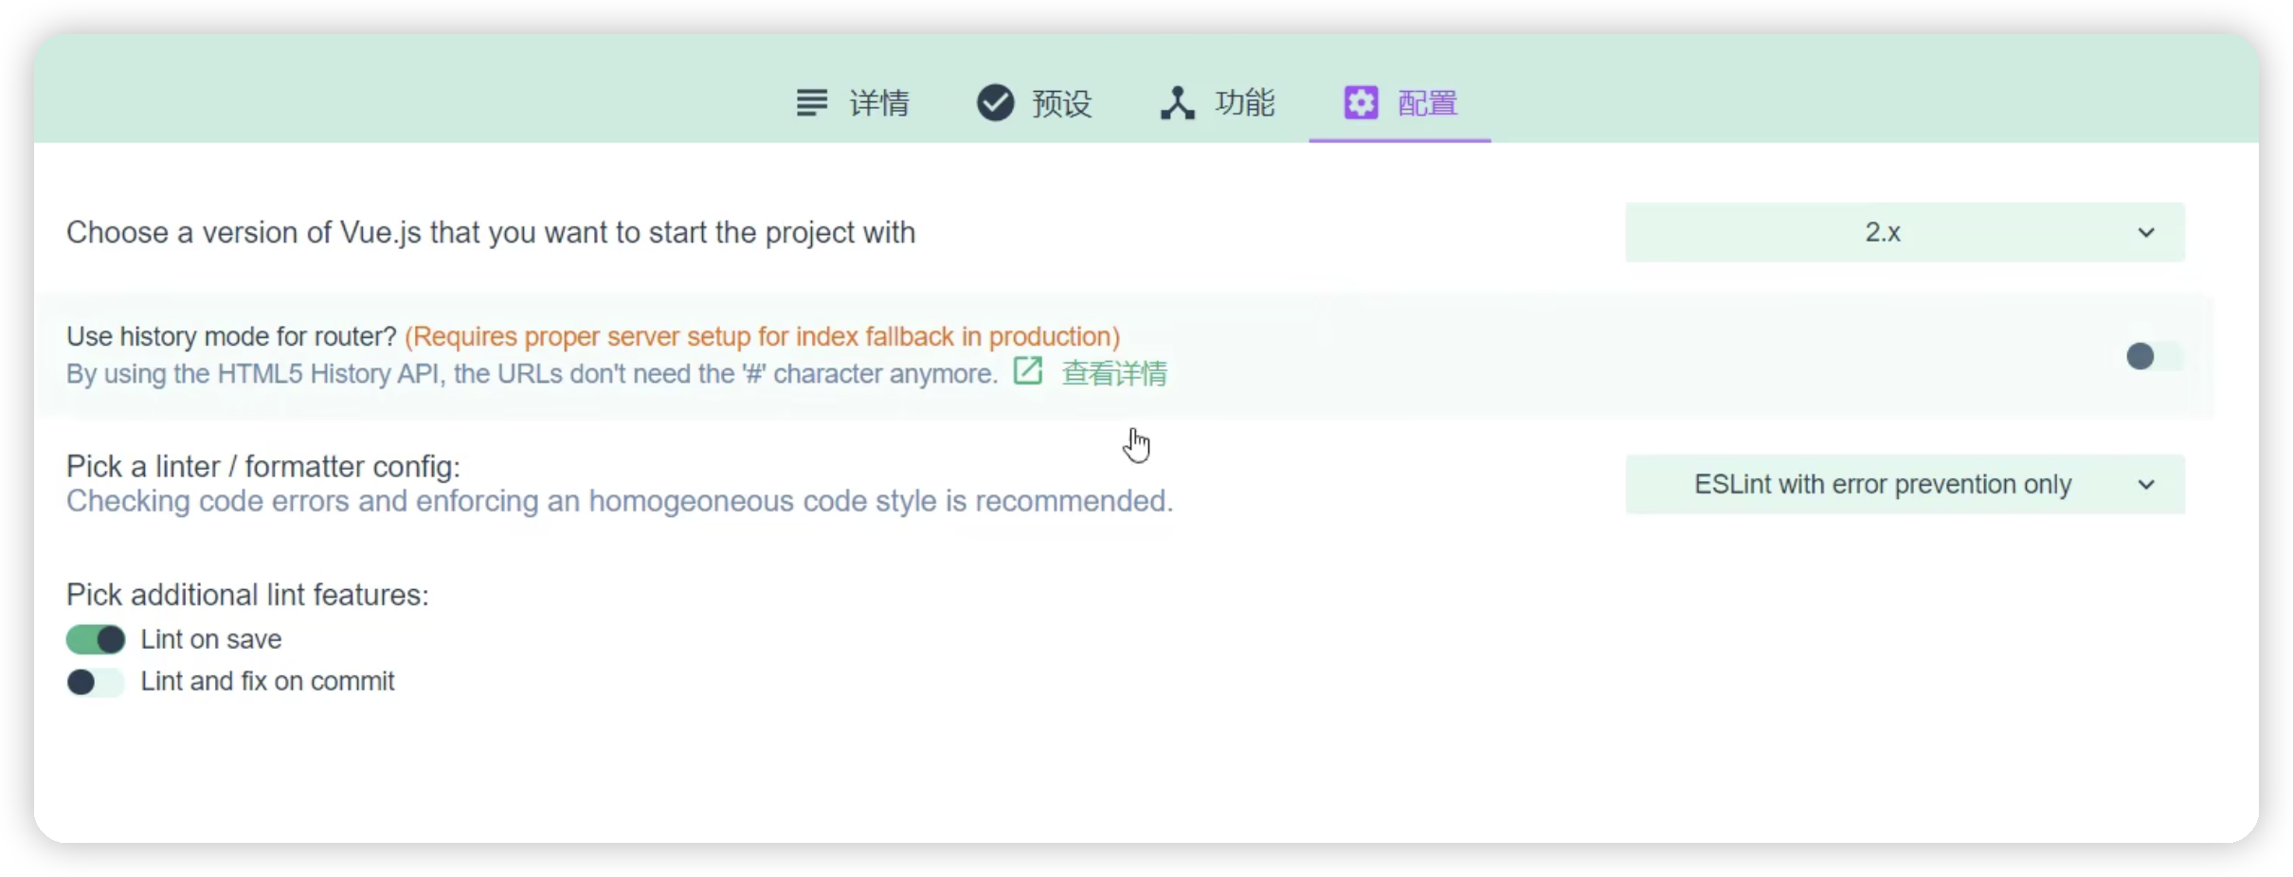Enable Lint and fix on commit switch
2293x877 pixels.
pos(96,682)
